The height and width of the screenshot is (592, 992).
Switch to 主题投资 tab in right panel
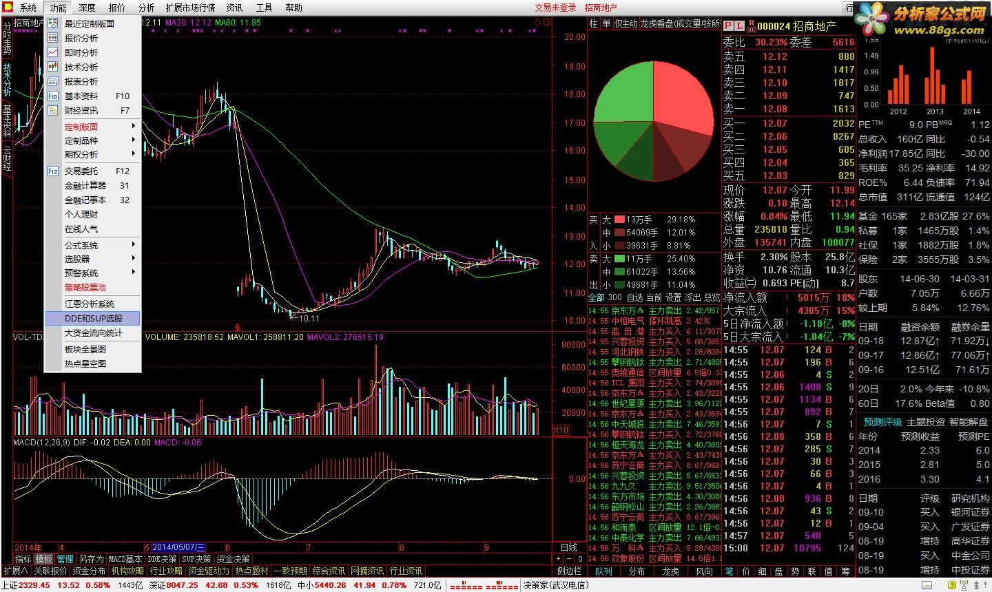click(x=925, y=422)
